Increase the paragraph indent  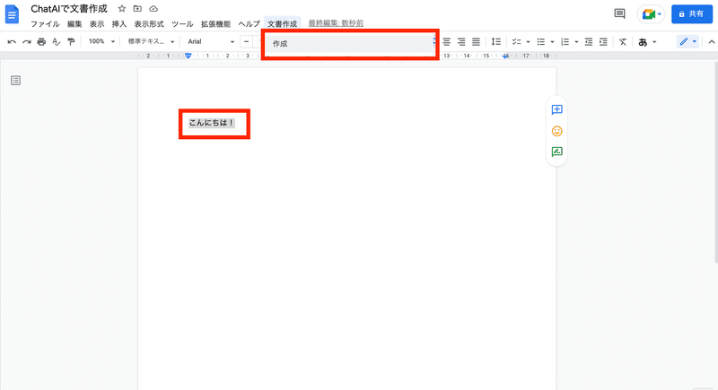(603, 42)
